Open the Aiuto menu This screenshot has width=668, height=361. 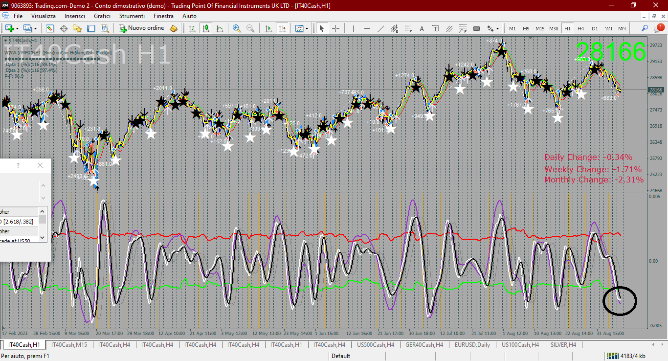[189, 16]
